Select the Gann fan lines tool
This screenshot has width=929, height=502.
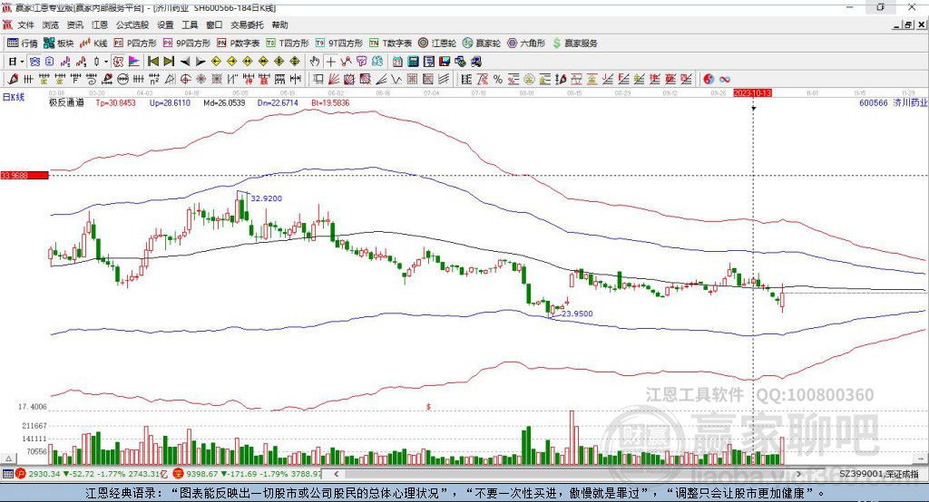coord(334,79)
